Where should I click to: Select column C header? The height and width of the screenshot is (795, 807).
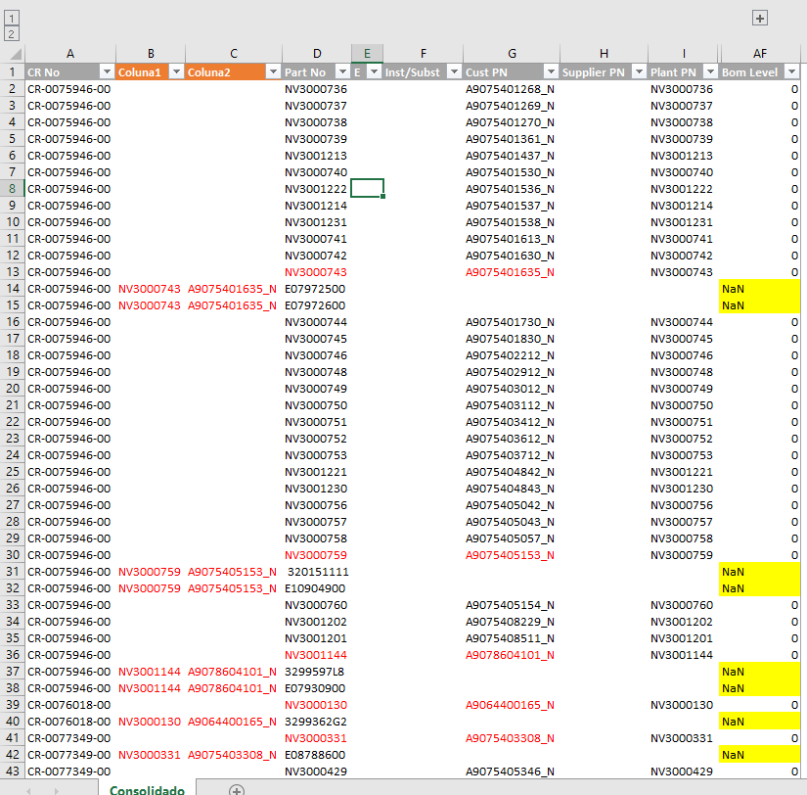pos(234,54)
